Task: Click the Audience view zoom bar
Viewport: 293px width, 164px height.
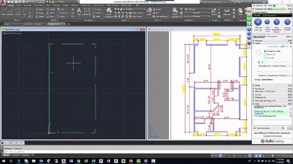Action: pos(277,9)
